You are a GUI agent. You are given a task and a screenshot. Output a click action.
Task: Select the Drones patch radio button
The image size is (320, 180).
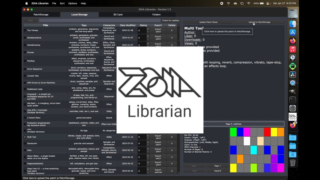pyautogui.click(x=25, y=52)
